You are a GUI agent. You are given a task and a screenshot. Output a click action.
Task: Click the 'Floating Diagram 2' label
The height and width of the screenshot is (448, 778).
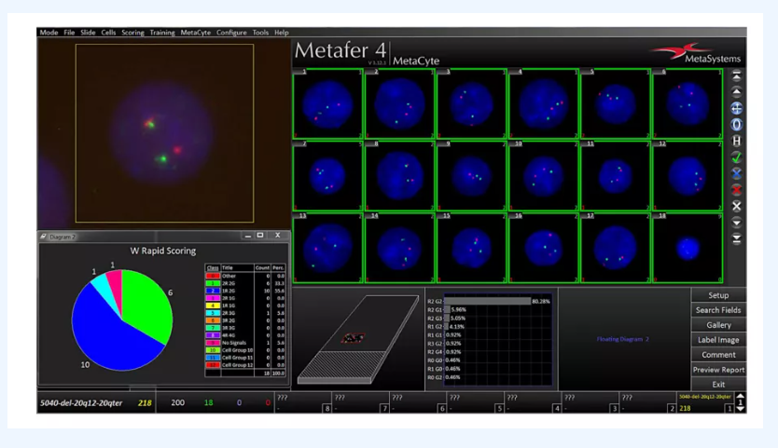click(x=623, y=339)
